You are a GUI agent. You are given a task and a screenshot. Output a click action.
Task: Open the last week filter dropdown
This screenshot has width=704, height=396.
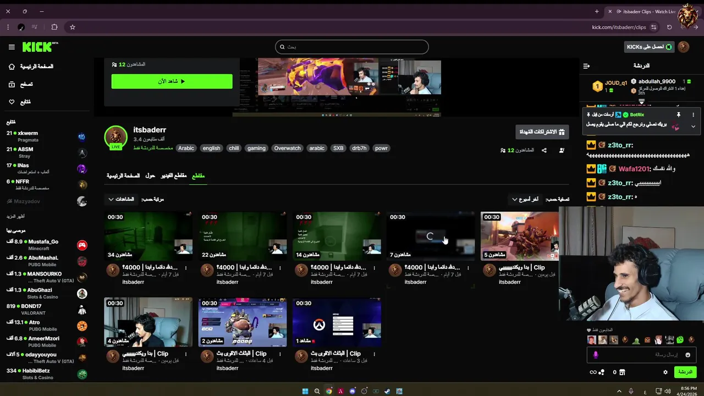tap(525, 199)
